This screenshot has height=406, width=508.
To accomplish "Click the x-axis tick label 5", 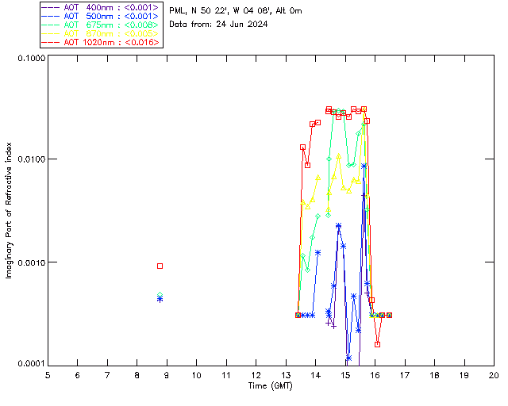I will pyautogui.click(x=48, y=375).
